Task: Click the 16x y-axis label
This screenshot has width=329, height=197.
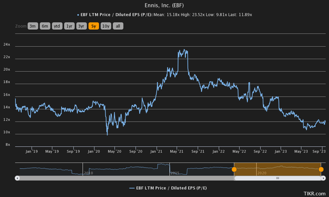Action: coord(7,94)
